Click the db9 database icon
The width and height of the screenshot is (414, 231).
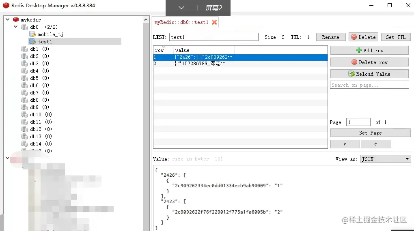pos(24,107)
